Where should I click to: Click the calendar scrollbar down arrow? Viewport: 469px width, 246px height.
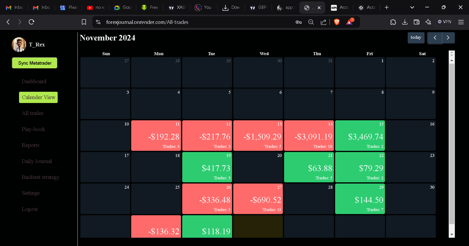[452, 234]
